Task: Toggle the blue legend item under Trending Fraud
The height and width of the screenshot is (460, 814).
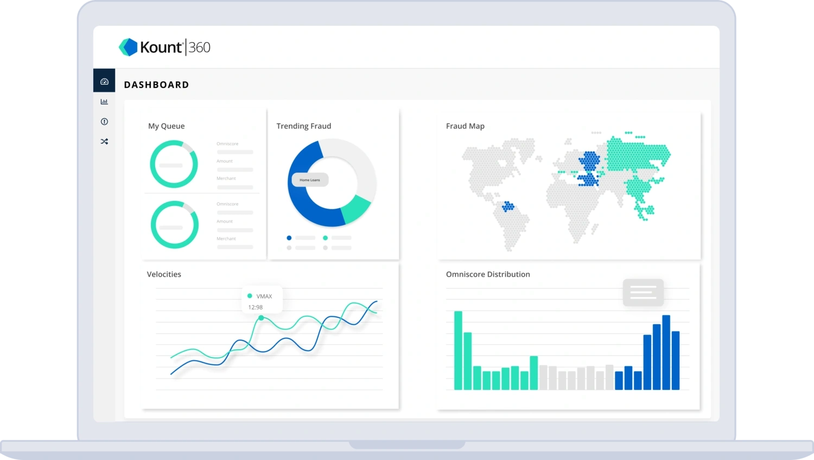Action: coord(289,238)
